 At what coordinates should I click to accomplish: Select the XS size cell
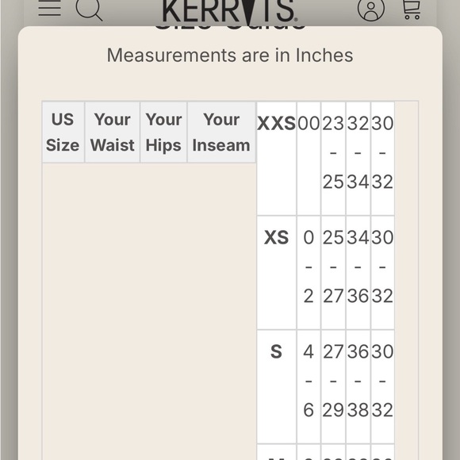pos(277,273)
